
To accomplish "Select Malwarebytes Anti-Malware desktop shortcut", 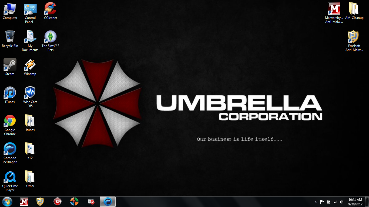I will click(334, 13).
